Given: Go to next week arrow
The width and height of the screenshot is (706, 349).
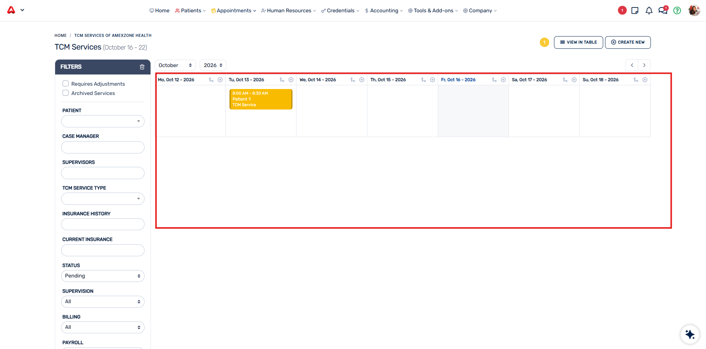Looking at the screenshot, I should (644, 65).
